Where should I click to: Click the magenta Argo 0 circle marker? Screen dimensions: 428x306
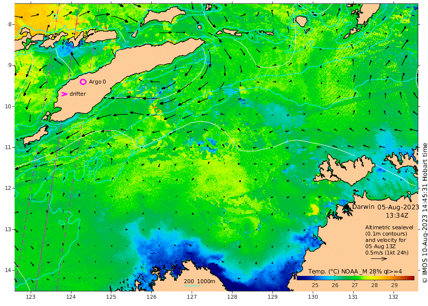coord(83,82)
